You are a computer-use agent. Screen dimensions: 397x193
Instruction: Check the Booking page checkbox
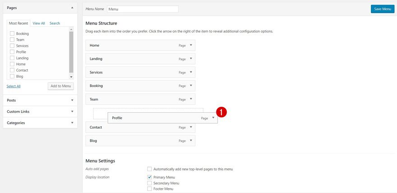click(12, 34)
